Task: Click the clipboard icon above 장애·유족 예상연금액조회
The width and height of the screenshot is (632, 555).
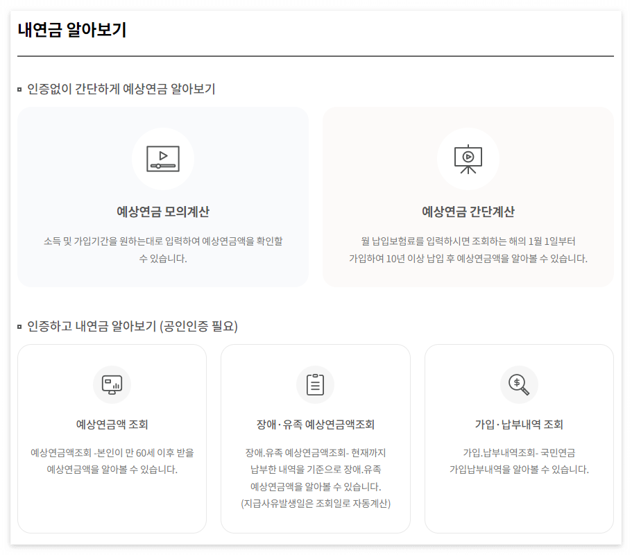Action: (x=316, y=384)
